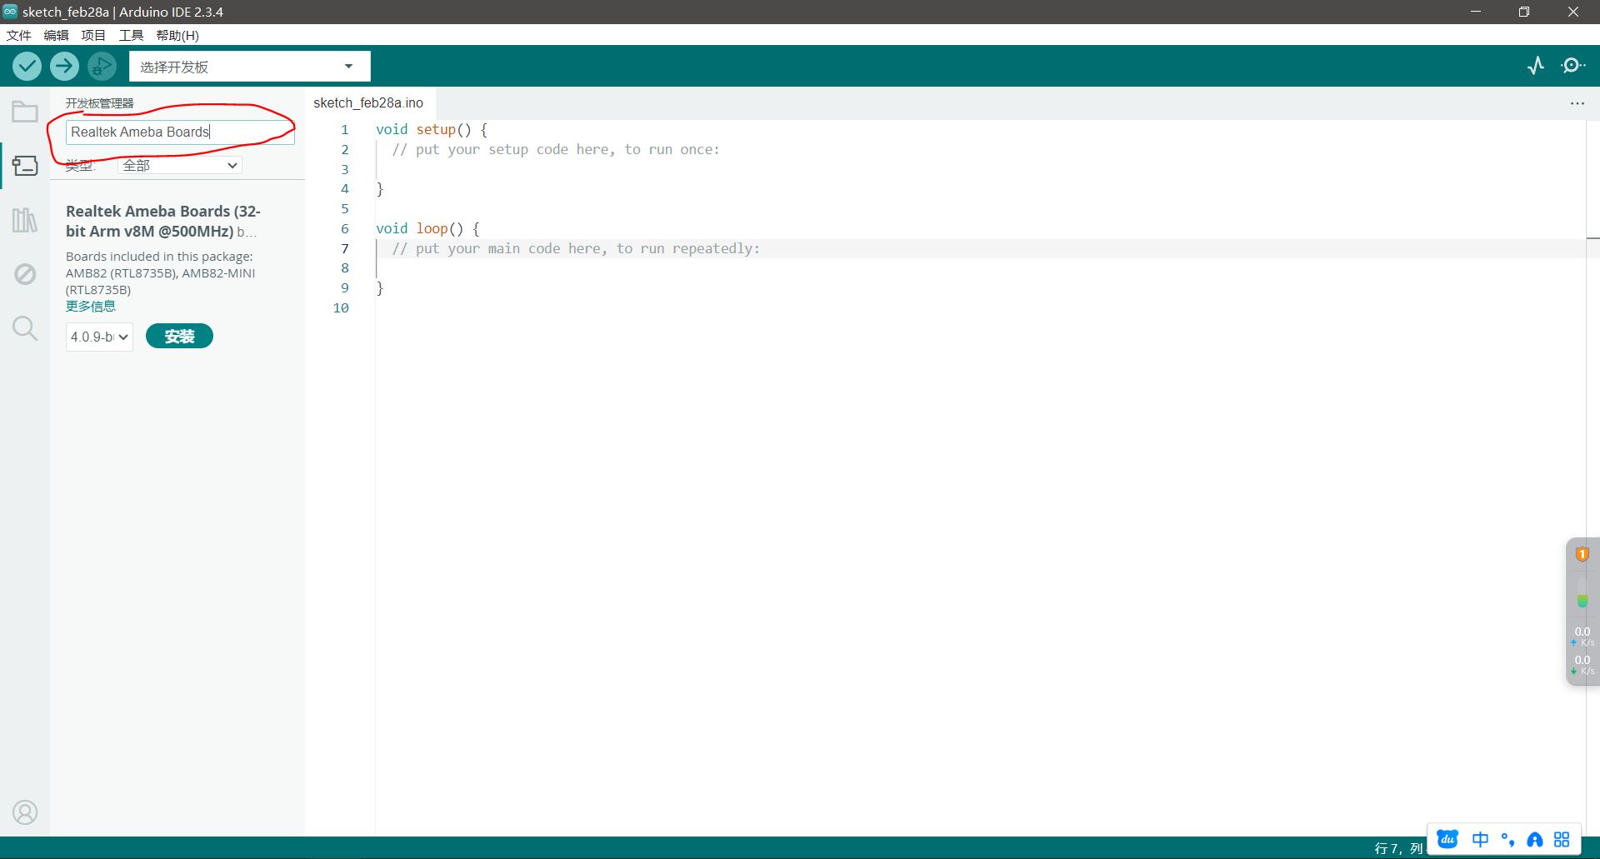1600x859 pixels.
Task: Click the cursor position status bar entry
Action: [1398, 848]
